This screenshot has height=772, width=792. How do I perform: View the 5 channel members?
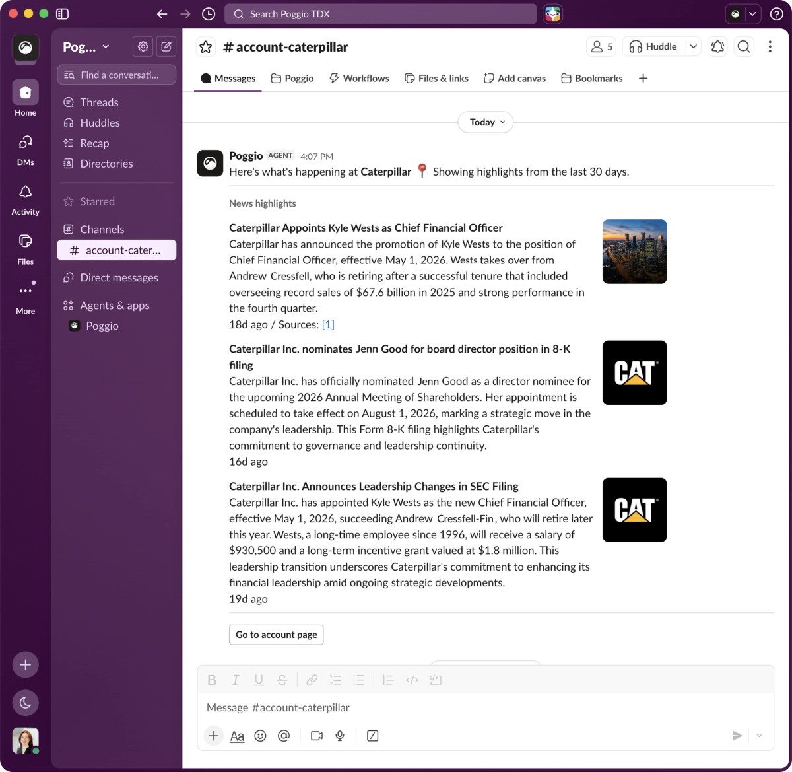[601, 46]
